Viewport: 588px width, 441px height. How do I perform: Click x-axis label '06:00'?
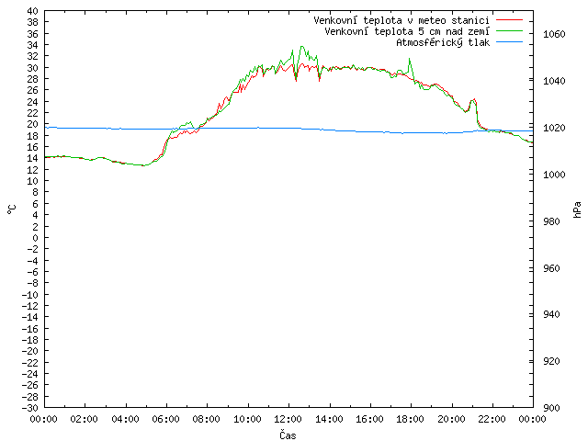[x=165, y=419]
